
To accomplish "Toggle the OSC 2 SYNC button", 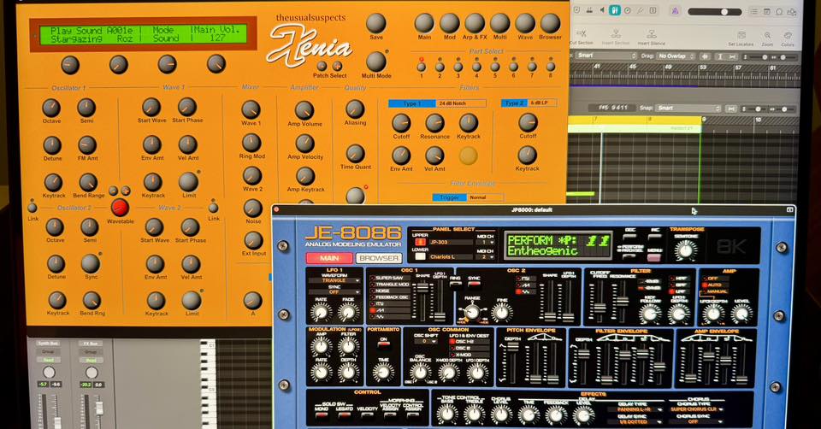I will [x=474, y=284].
